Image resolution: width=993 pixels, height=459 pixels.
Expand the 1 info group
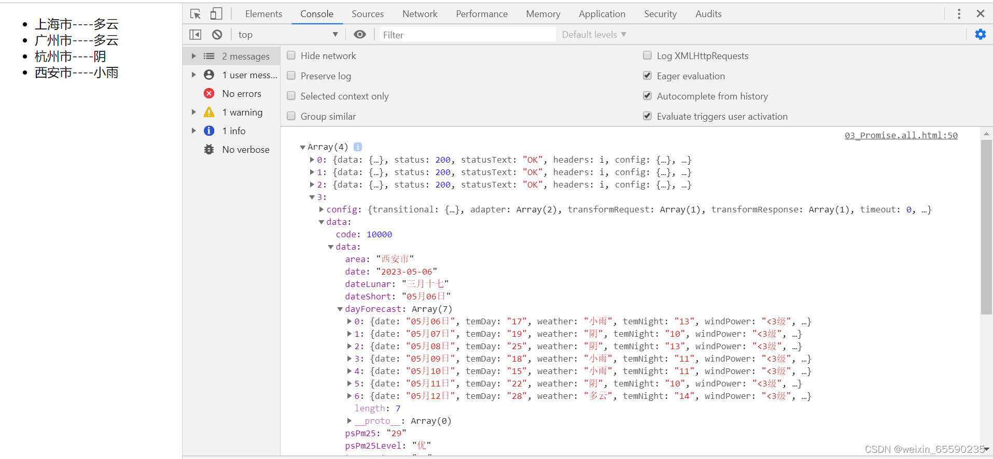tap(193, 131)
